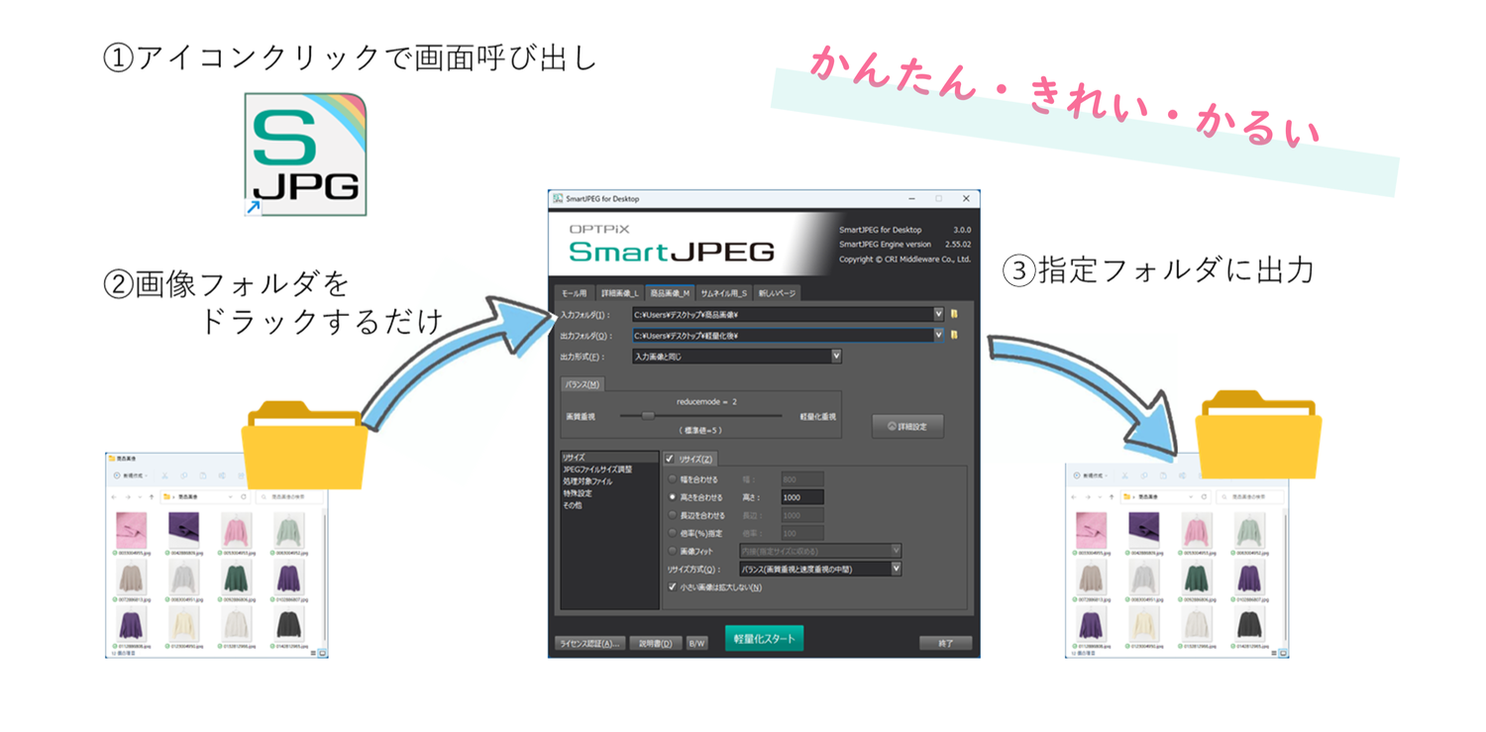Select 特殊設定 in the settings list
The width and height of the screenshot is (1486, 732).
(578, 493)
